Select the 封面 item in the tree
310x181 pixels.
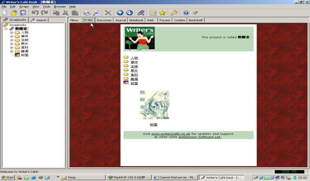[24, 55]
